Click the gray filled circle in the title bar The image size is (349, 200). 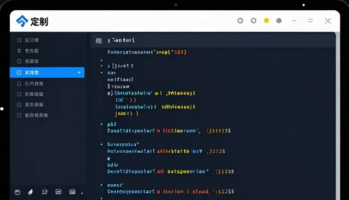point(279,21)
